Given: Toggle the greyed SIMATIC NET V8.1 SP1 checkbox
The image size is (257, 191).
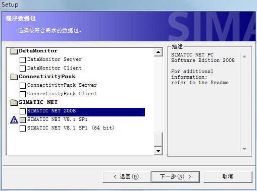Looking at the screenshot, I should [23, 120].
